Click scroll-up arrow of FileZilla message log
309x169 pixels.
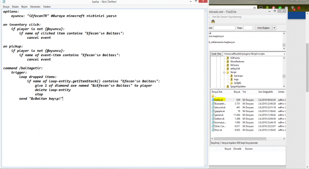[284, 33]
